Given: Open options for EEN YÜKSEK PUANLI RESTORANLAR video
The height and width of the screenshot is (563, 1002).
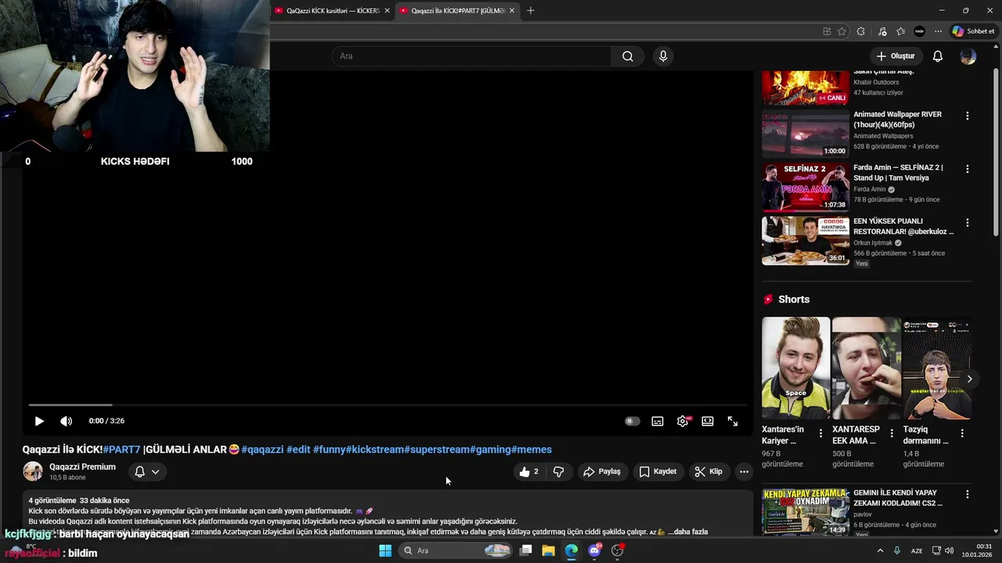Looking at the screenshot, I should coord(967,223).
